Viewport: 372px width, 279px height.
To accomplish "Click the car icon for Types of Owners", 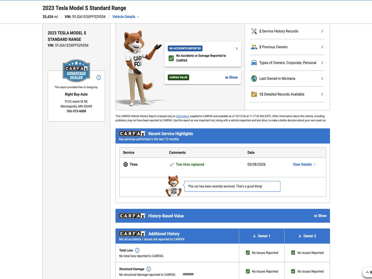I will tap(254, 63).
